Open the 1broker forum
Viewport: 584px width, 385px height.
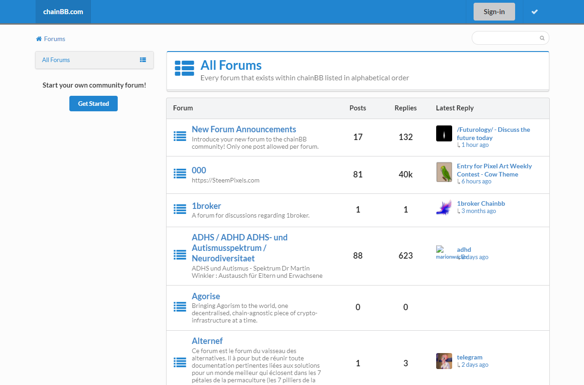coord(206,206)
